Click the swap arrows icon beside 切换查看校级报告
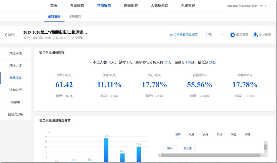This screenshot has width=277, height=163. click(171, 35)
